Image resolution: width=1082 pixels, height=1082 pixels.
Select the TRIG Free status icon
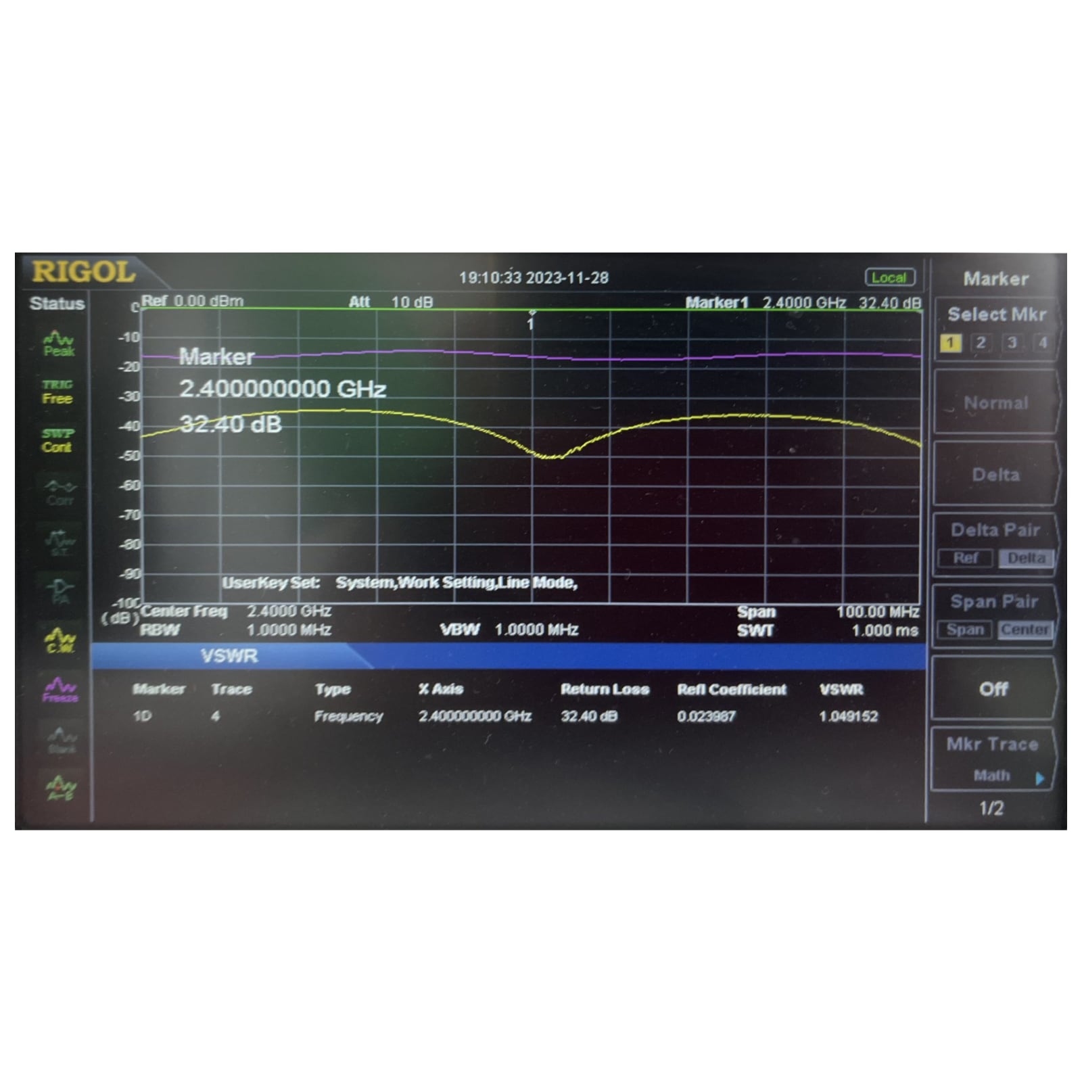(x=57, y=392)
